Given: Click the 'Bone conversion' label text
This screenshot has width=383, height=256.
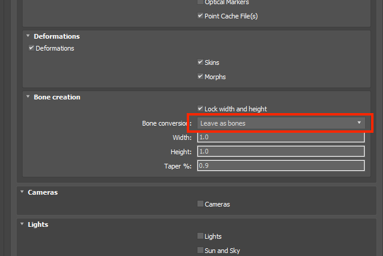Looking at the screenshot, I should [x=167, y=123].
